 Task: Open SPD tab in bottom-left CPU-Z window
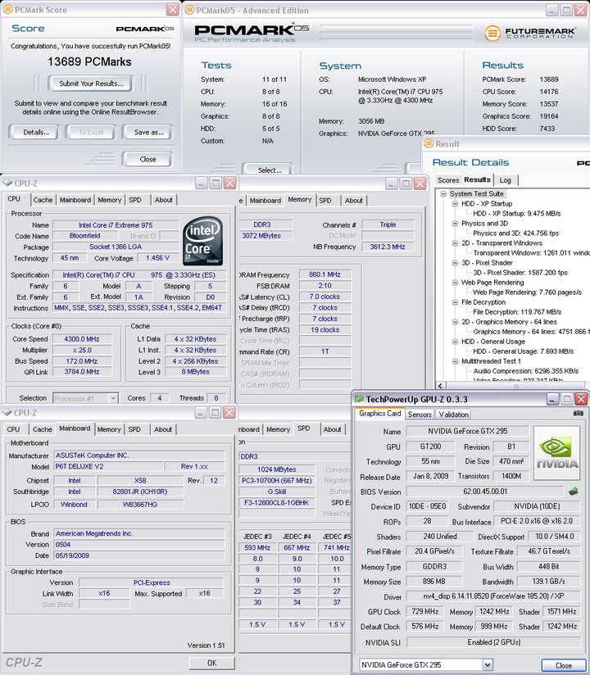134,429
